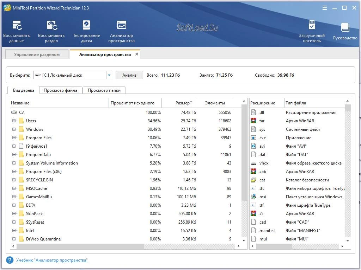Click the C:\ drive icon
The width and height of the screenshot is (361, 270).
[14, 112]
